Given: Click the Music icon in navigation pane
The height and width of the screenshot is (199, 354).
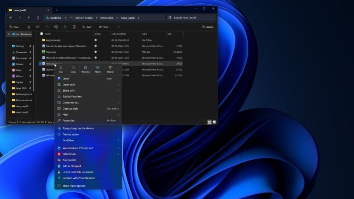Looking at the screenshot, I should pos(14,70).
